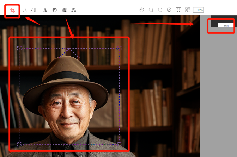The image size is (237, 157).
Task: Click the bottom-left crop corner handle
Action: click(19, 144)
